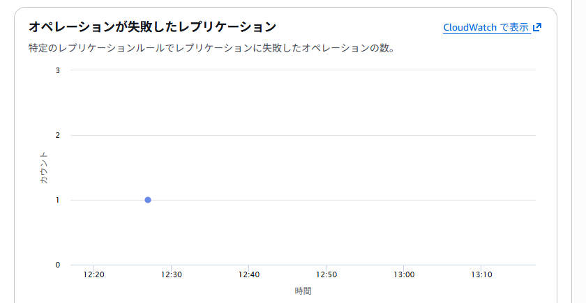Click the 12:40 time axis label

(x=249, y=274)
